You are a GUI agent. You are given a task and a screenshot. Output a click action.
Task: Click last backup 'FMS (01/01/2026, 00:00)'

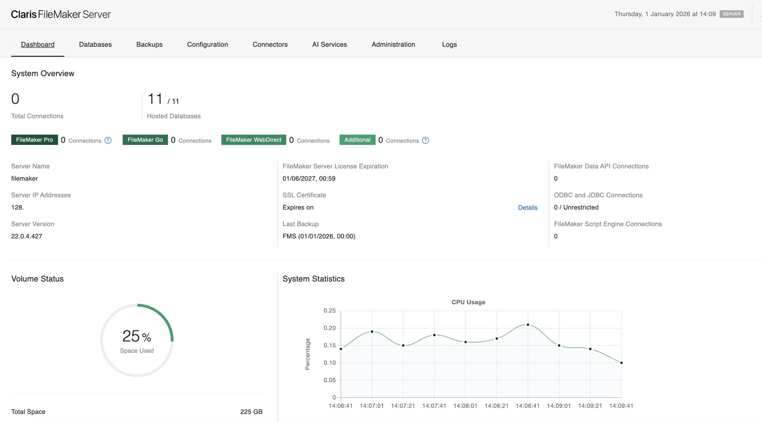(319, 236)
